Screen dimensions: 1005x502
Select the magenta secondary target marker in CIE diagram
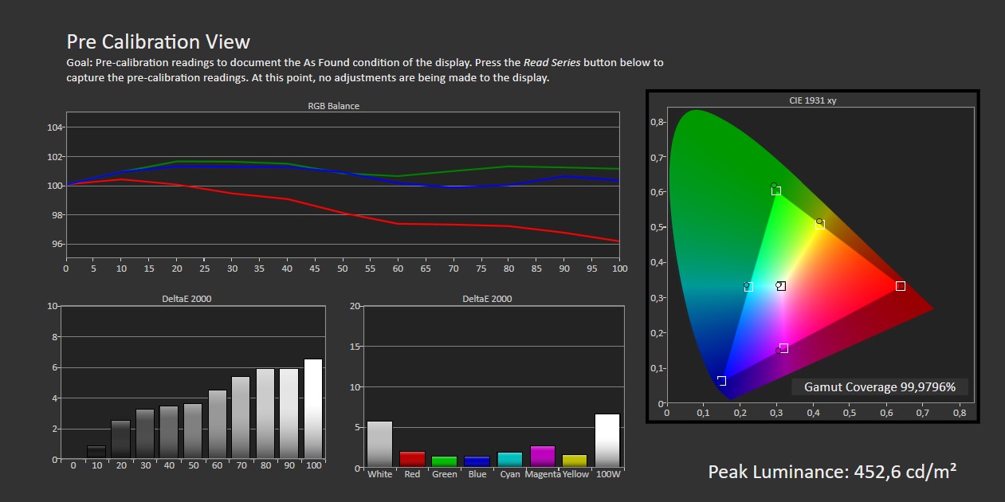point(783,348)
